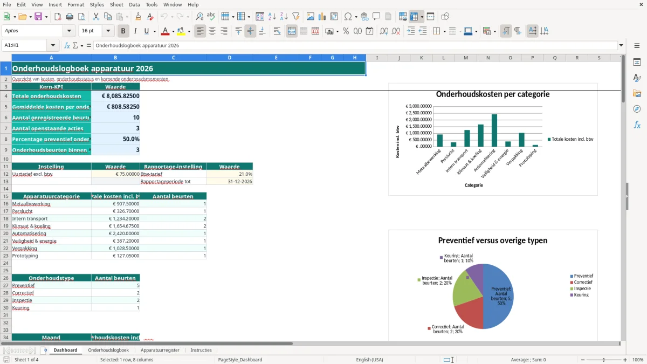
Task: Toggle Left-to-Right text direction
Action: point(506,31)
